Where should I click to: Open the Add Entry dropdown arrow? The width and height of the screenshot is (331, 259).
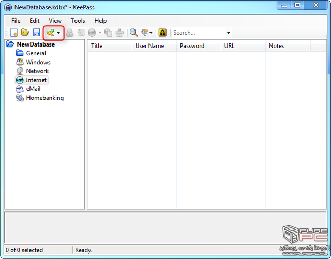click(58, 33)
